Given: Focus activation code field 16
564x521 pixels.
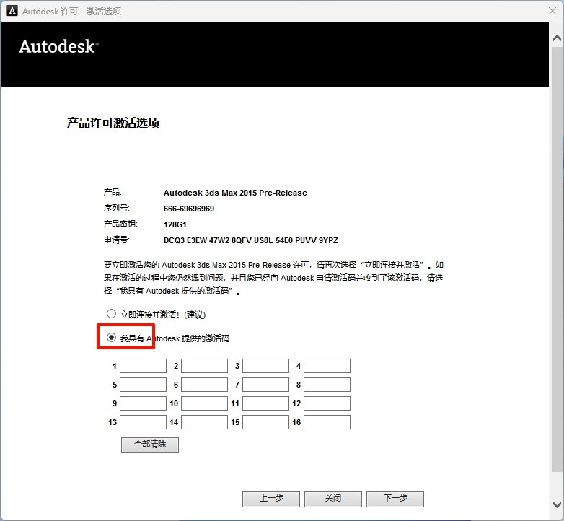Looking at the screenshot, I should click(327, 422).
